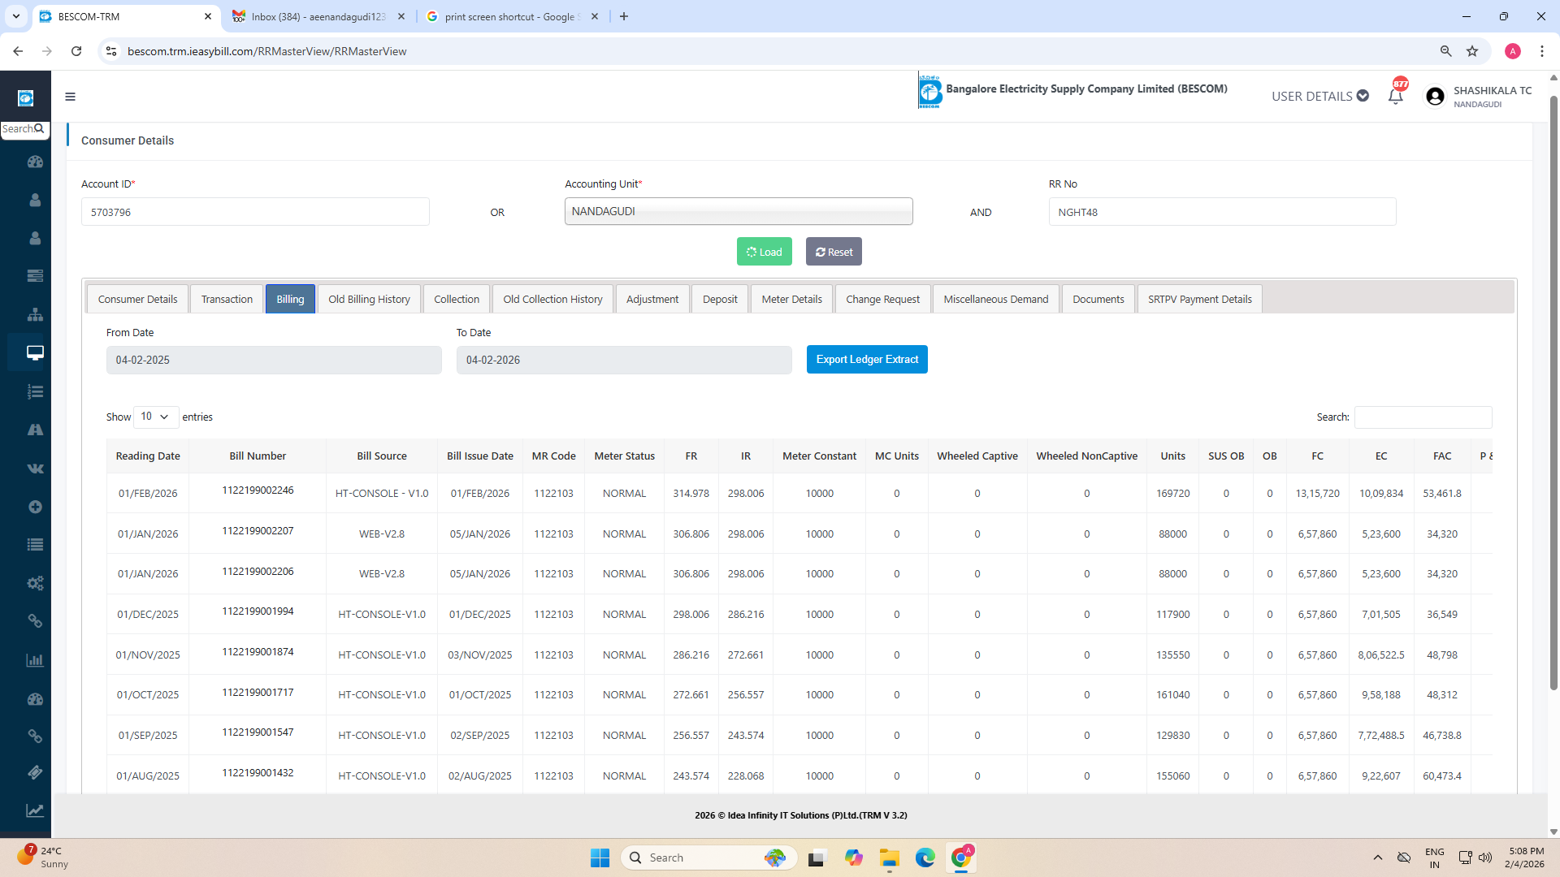Image resolution: width=1560 pixels, height=877 pixels.
Task: Expand the USER DETAILS dropdown
Action: [x=1319, y=96]
